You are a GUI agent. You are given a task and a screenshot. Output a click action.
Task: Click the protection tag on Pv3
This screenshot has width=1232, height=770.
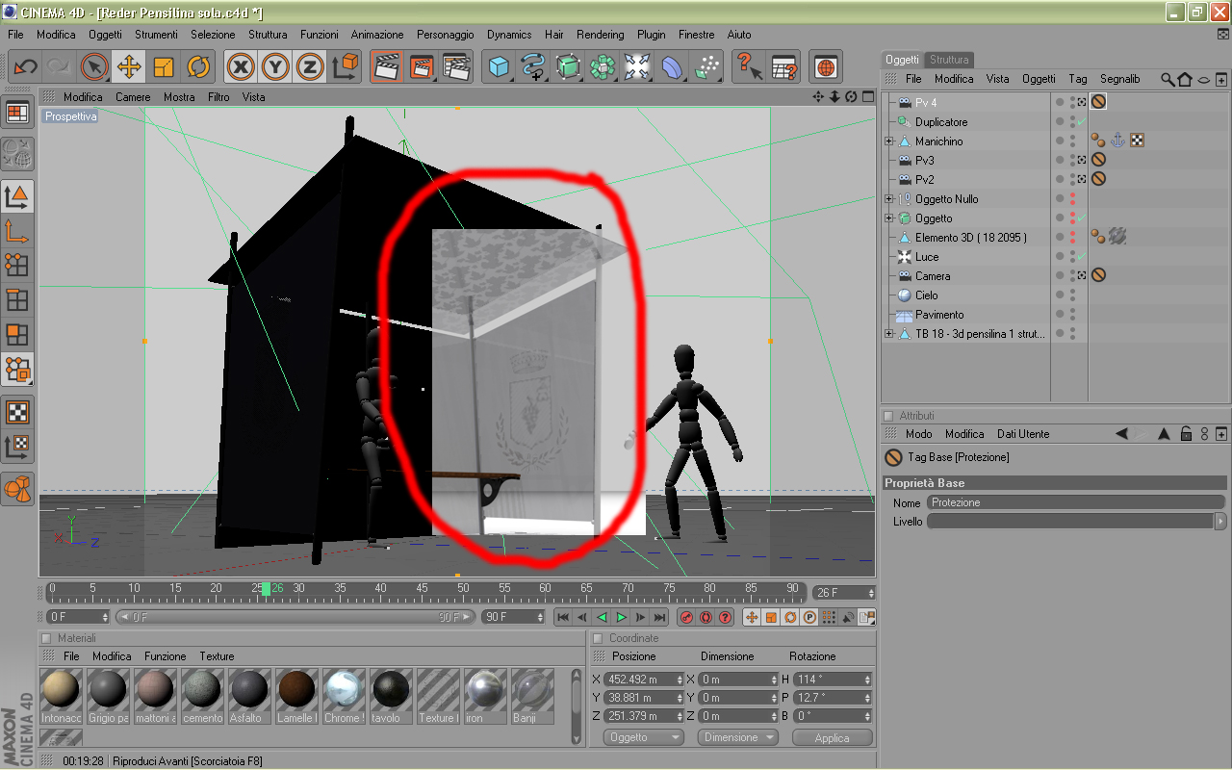tap(1098, 160)
